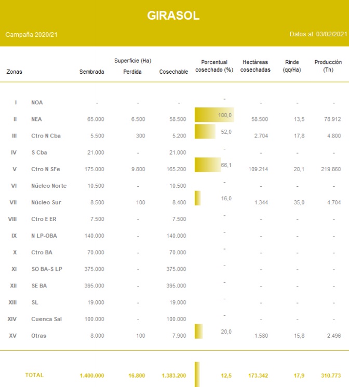
Task: Click the Ctro N SFe 66,1 progress bar
Action: coord(207,165)
